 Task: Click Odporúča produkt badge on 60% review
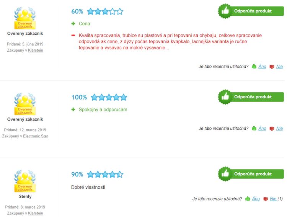coord(251,11)
